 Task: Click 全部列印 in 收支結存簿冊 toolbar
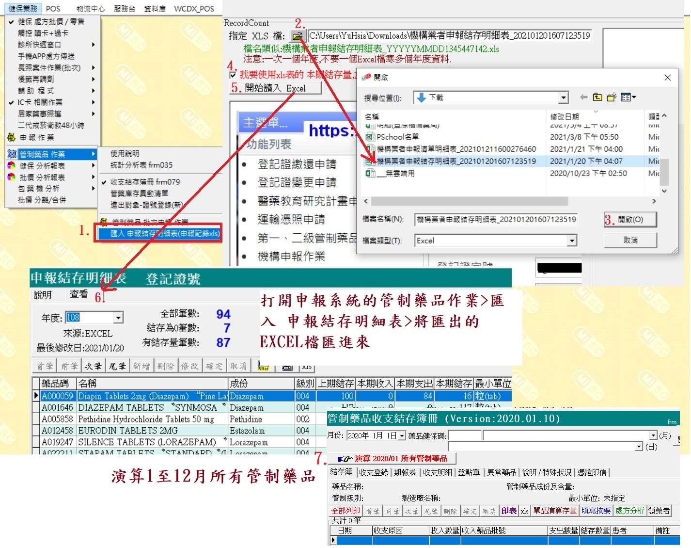click(x=345, y=511)
